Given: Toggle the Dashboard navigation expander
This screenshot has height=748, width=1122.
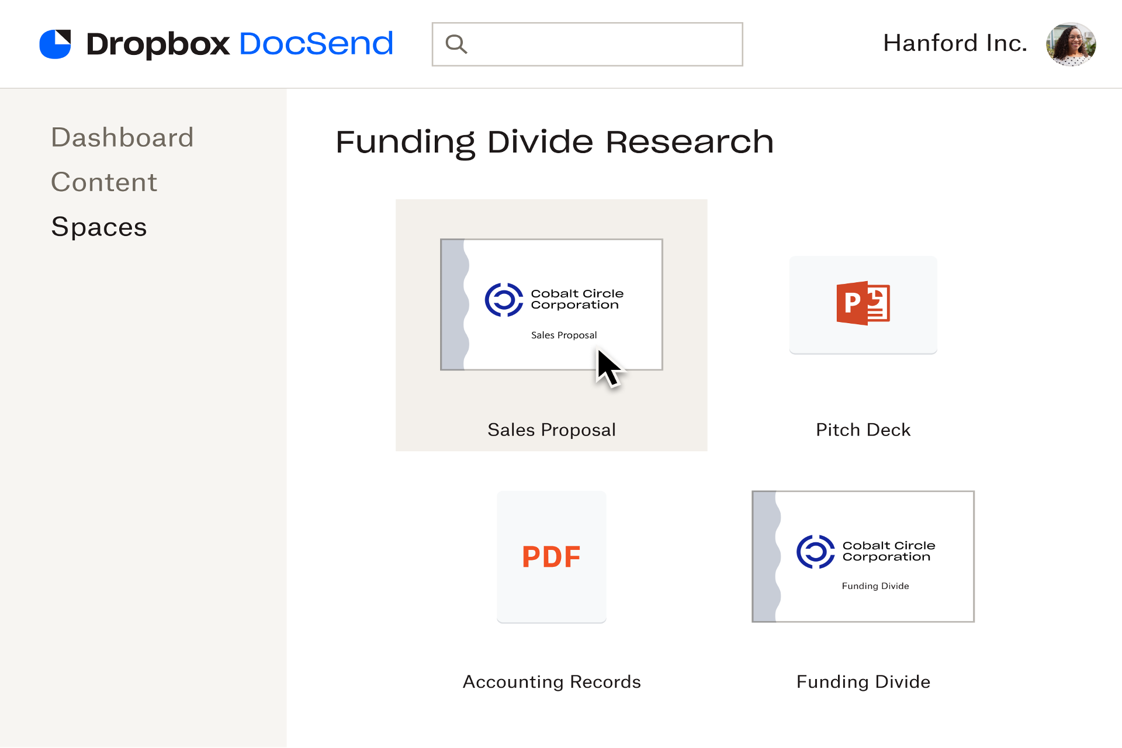Looking at the screenshot, I should pos(121,137).
